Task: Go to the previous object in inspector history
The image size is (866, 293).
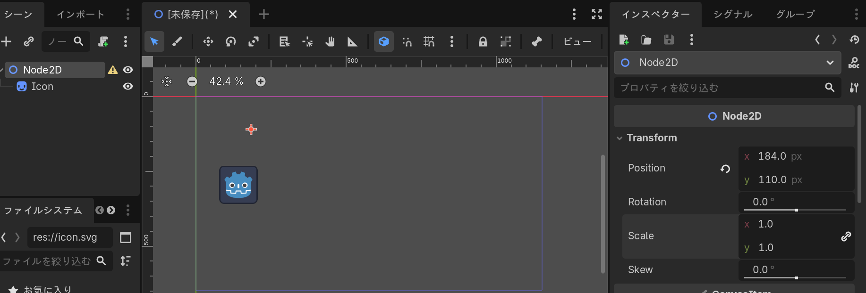Action: click(x=817, y=40)
